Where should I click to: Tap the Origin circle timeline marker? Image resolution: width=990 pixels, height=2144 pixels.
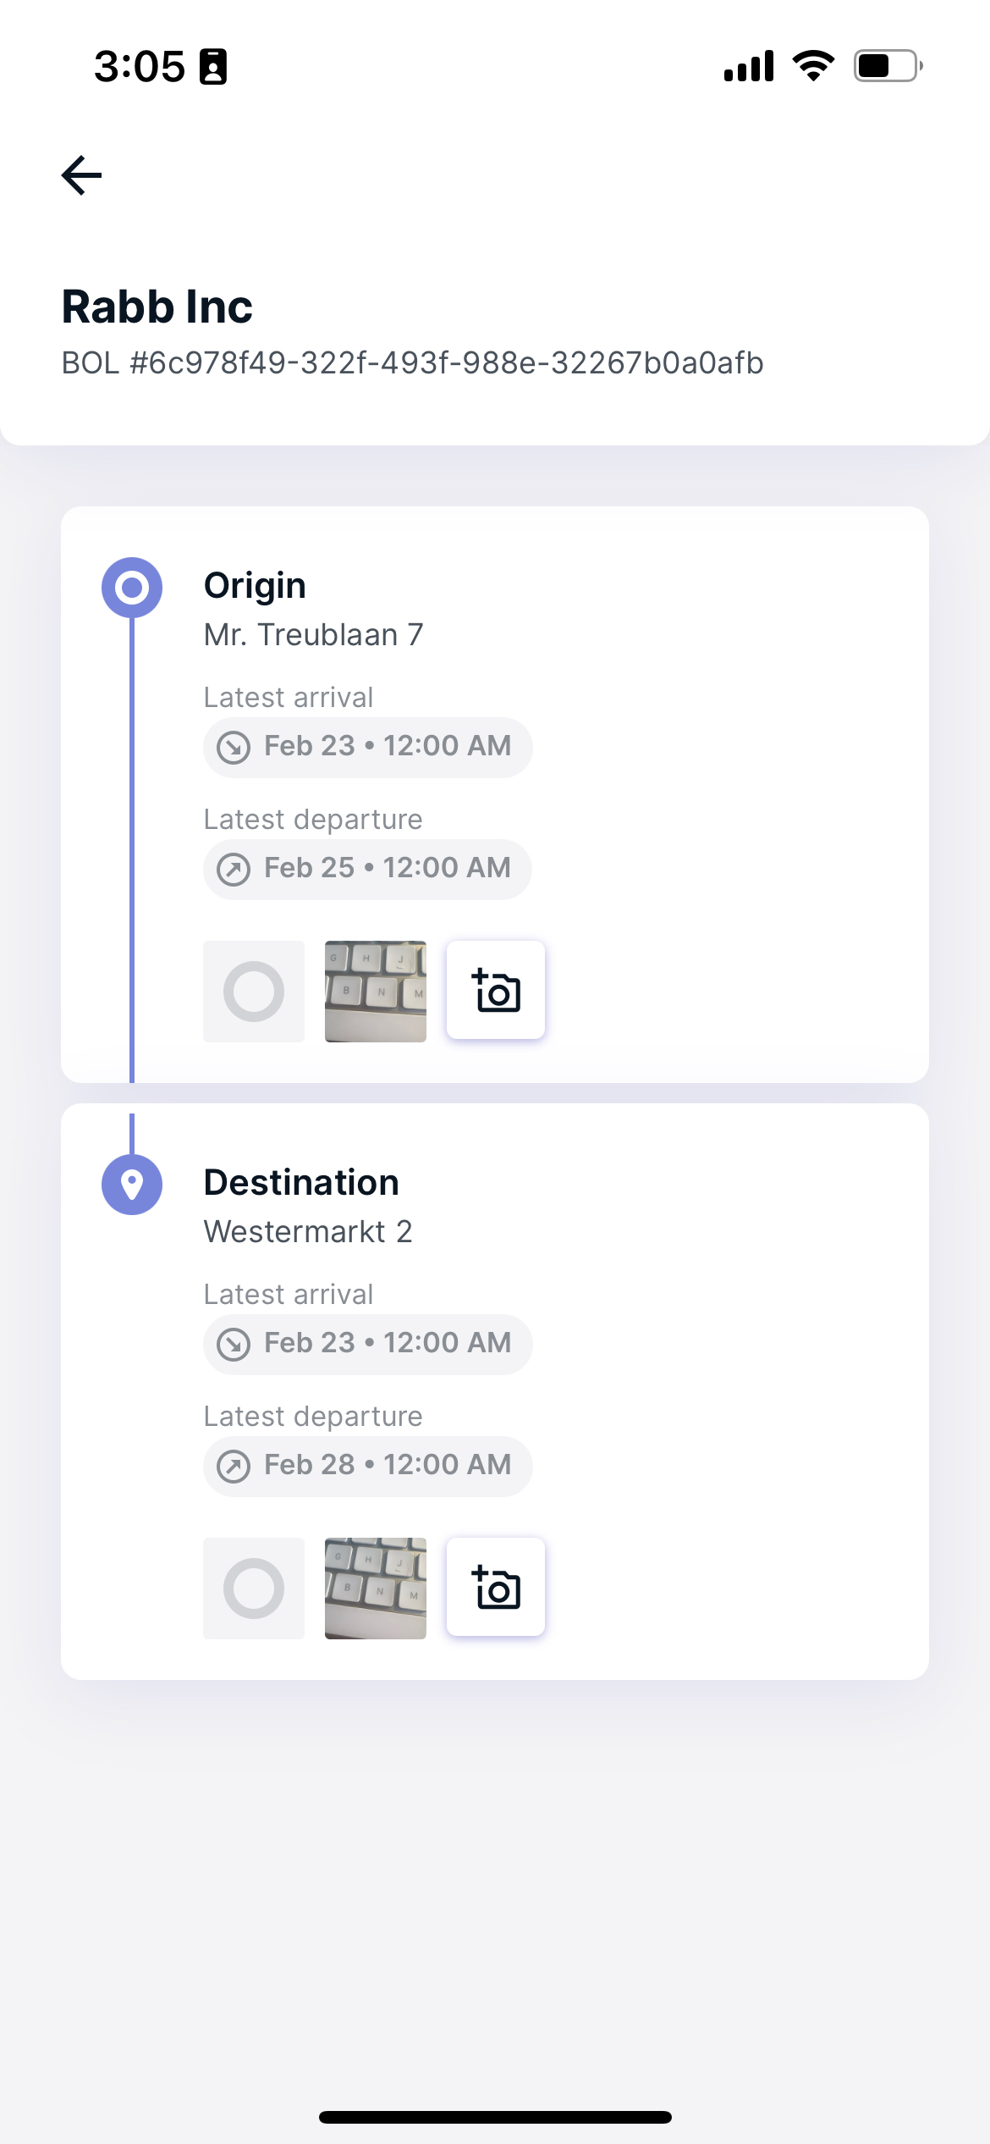[x=132, y=588]
